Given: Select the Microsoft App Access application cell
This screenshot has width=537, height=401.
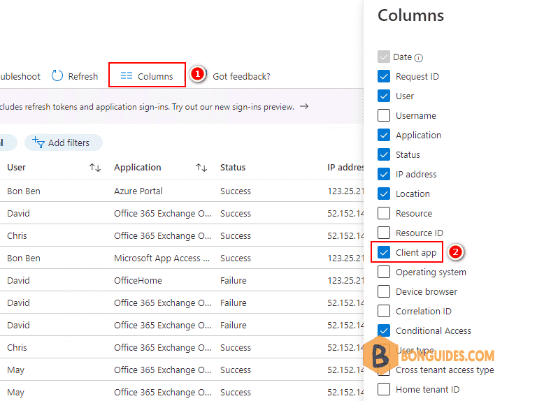Looking at the screenshot, I should click(x=162, y=258).
